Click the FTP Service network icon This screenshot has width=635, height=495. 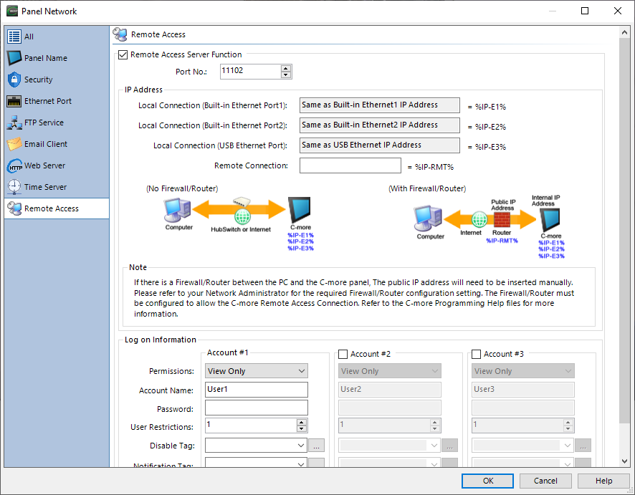tap(14, 122)
